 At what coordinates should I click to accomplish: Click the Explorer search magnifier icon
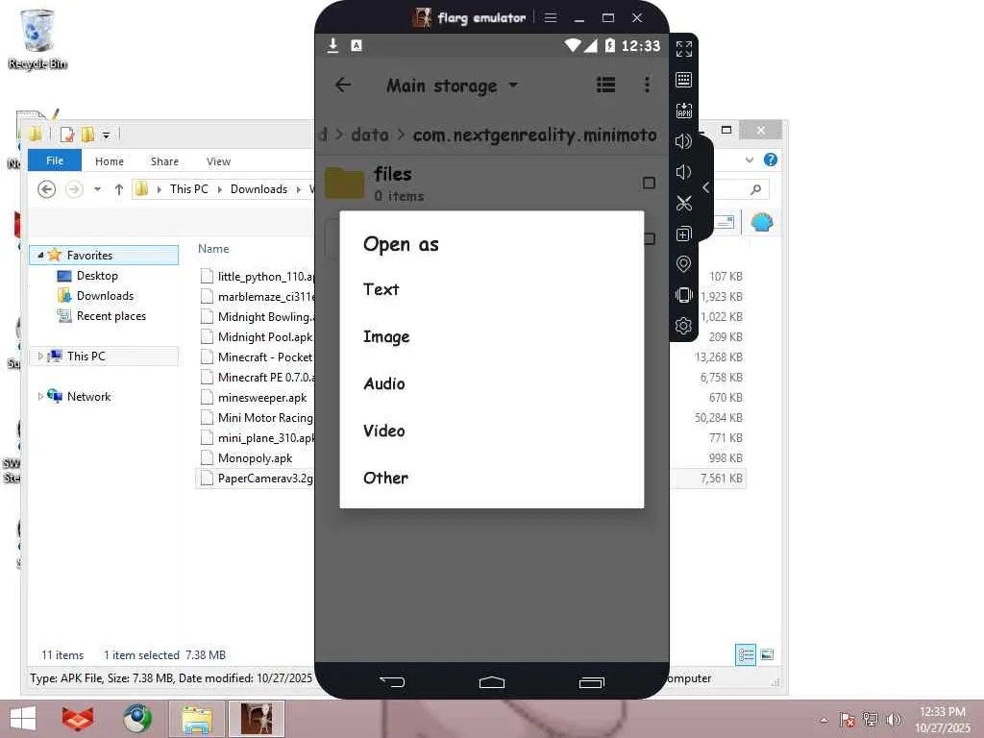tap(756, 189)
